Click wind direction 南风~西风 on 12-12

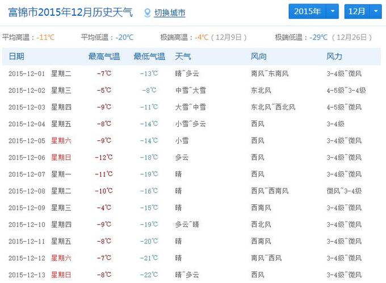point(266,258)
